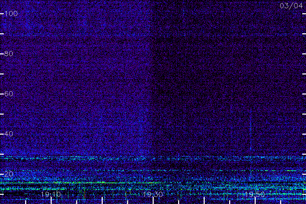Click the 03/04 date label
The image size is (306, 204).
click(291, 6)
